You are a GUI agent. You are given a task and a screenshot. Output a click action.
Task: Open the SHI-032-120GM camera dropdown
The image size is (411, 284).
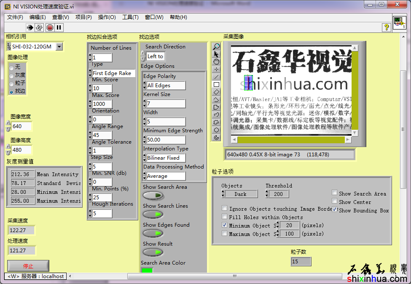[x=59, y=47]
